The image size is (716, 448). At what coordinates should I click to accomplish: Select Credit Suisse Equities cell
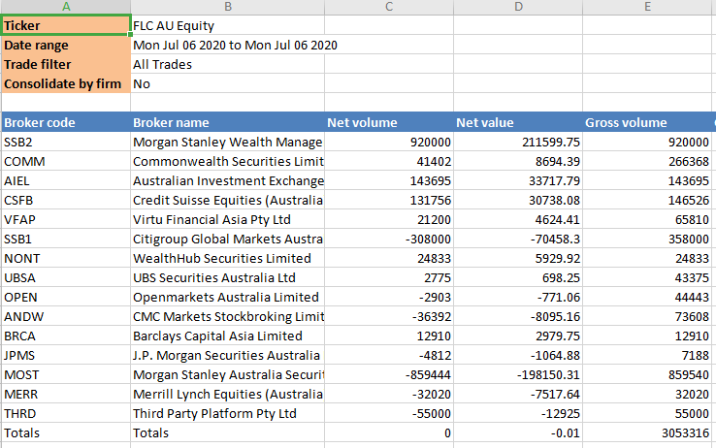228,200
